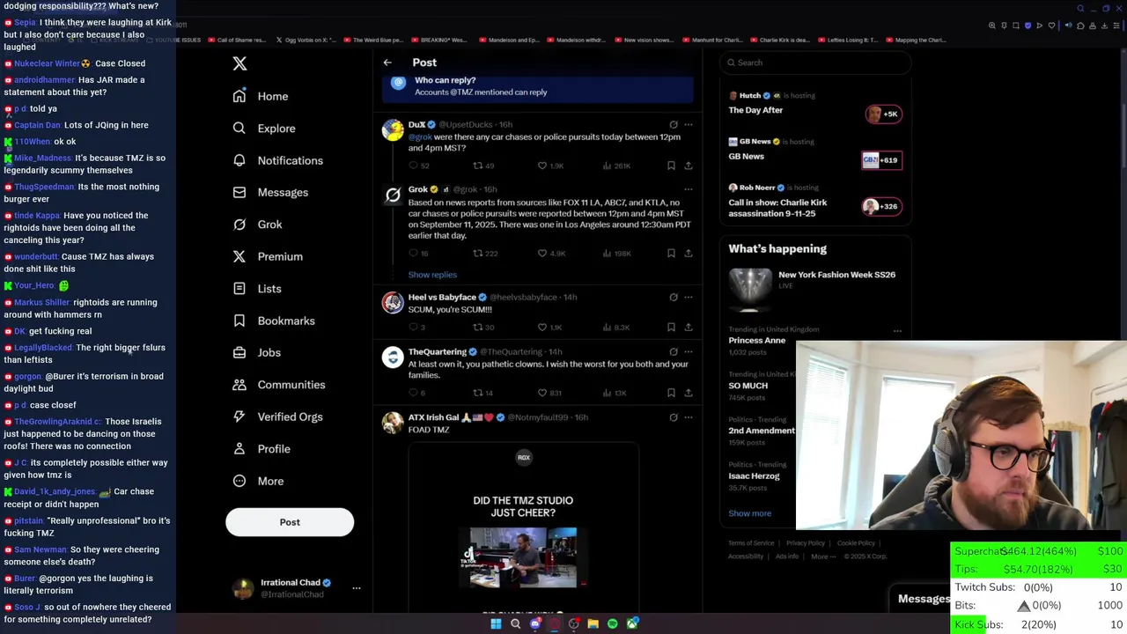Go back using the Post arrow
Image resolution: width=1127 pixels, height=634 pixels.
point(387,63)
